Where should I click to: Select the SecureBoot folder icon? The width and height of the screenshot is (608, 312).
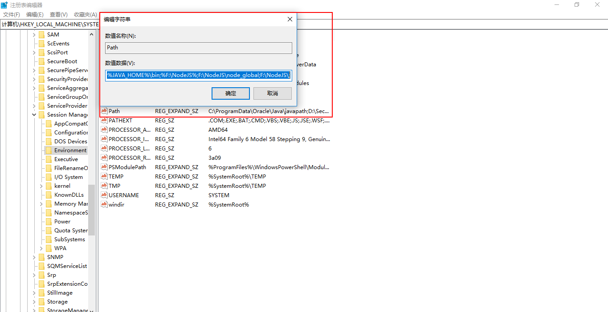[42, 61]
